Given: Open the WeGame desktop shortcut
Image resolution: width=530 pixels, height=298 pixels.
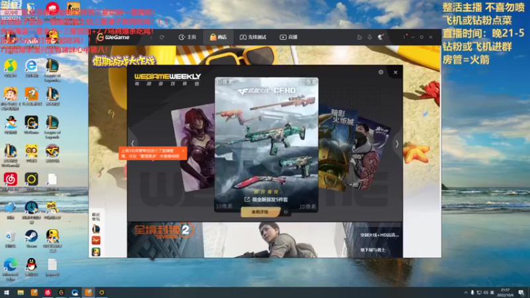Looking at the screenshot, I should point(31,125).
